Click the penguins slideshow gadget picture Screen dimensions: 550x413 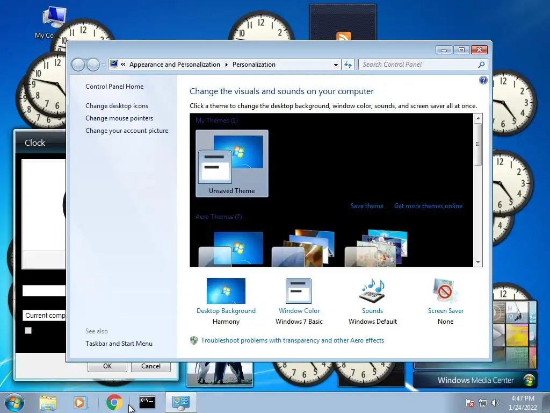tap(220, 374)
